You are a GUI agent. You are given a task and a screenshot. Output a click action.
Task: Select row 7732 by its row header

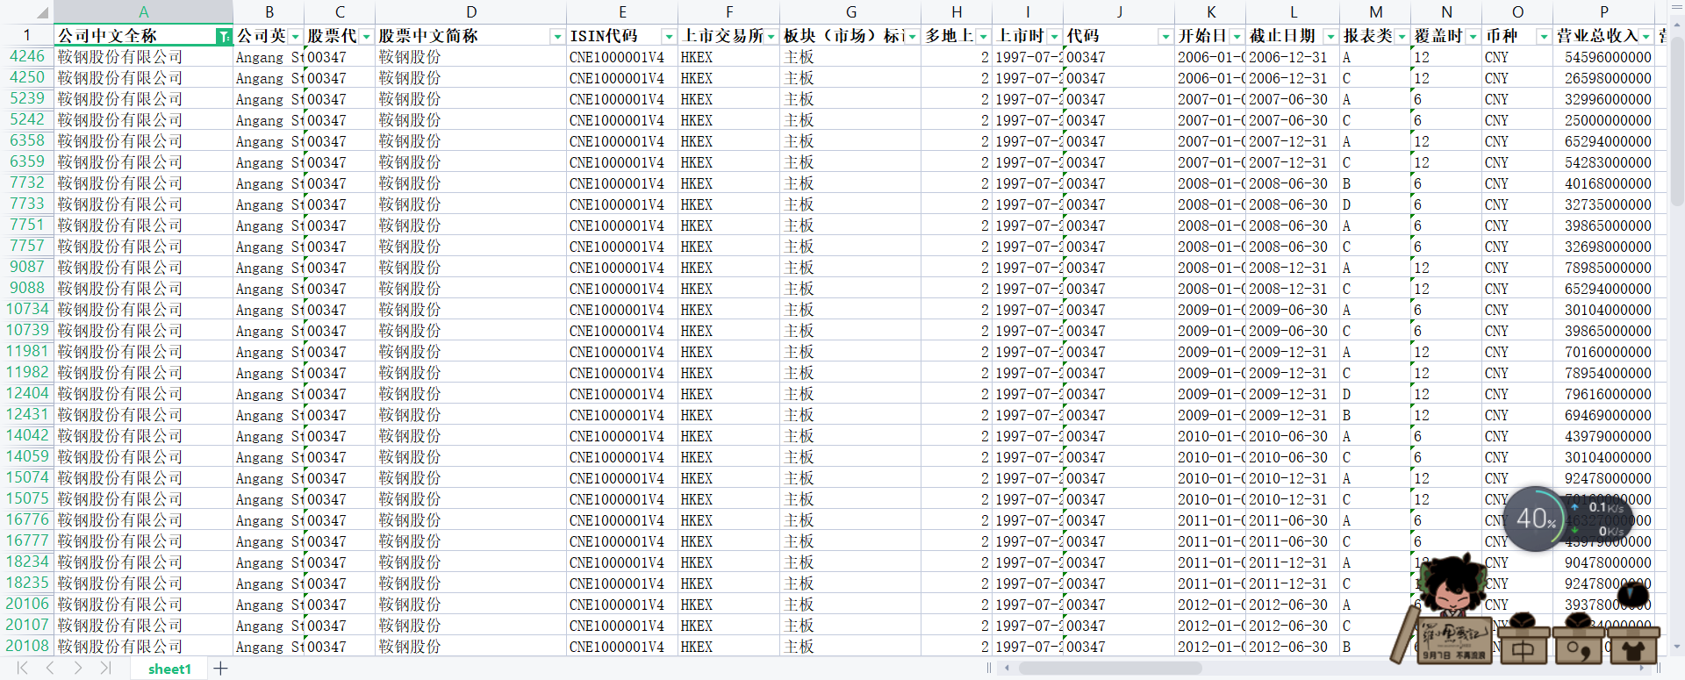click(27, 183)
